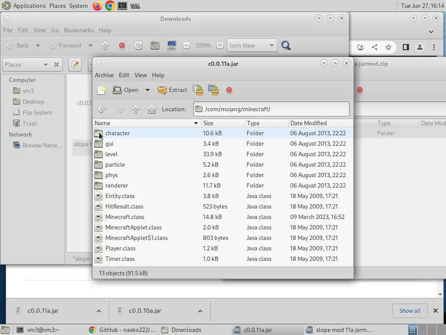Click Forward button in Downloads file manager
Image resolution: width=446 pixels, height=335 pixels.
coord(64,45)
